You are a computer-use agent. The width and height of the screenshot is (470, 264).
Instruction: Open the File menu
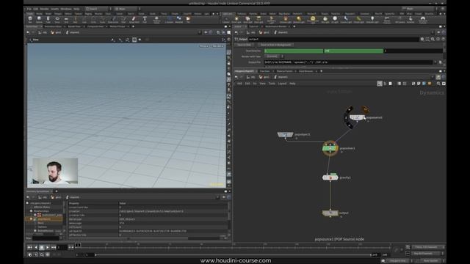(x=29, y=9)
